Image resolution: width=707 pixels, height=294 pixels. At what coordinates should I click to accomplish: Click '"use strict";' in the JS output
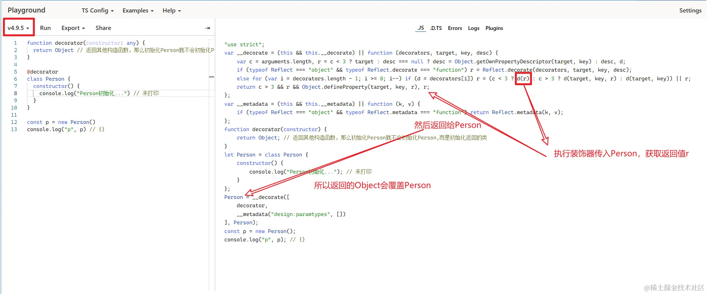coord(244,44)
